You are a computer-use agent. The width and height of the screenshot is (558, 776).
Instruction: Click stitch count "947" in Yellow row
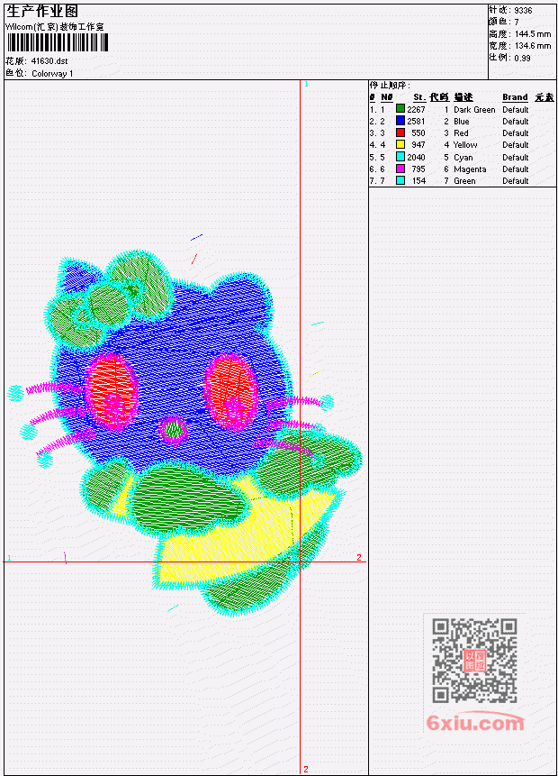pos(418,145)
